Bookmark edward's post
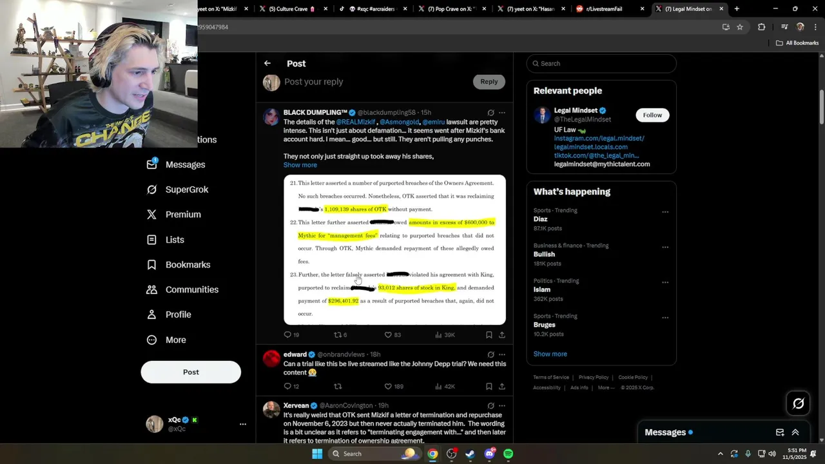Viewport: 825px width, 464px height. coord(489,387)
